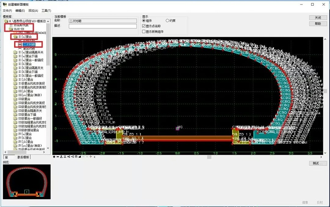Switch to the 库 tab
Screen dimensions: 330x207
(x=7, y=157)
